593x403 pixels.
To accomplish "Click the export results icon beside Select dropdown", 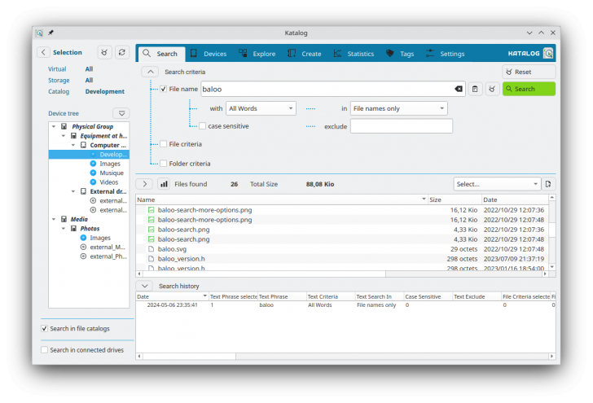I will 549,184.
